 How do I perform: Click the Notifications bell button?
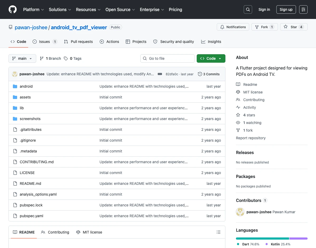tap(233, 27)
